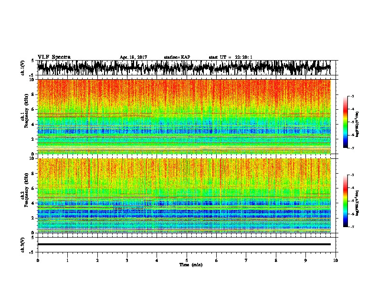Click the "2" kHz tick of ch.2 spectrogram
This screenshot has width=378, height=292.
(x=33, y=218)
